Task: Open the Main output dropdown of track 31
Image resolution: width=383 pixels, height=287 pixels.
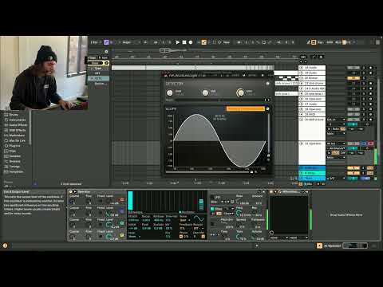Action: [x=336, y=157]
